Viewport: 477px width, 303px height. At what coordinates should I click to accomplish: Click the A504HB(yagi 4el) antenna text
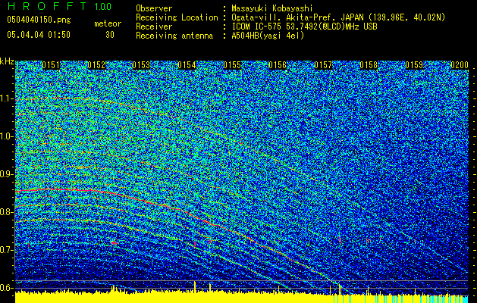268,36
